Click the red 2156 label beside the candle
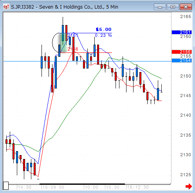This screenshot has width=195, height=193. coord(73,49)
